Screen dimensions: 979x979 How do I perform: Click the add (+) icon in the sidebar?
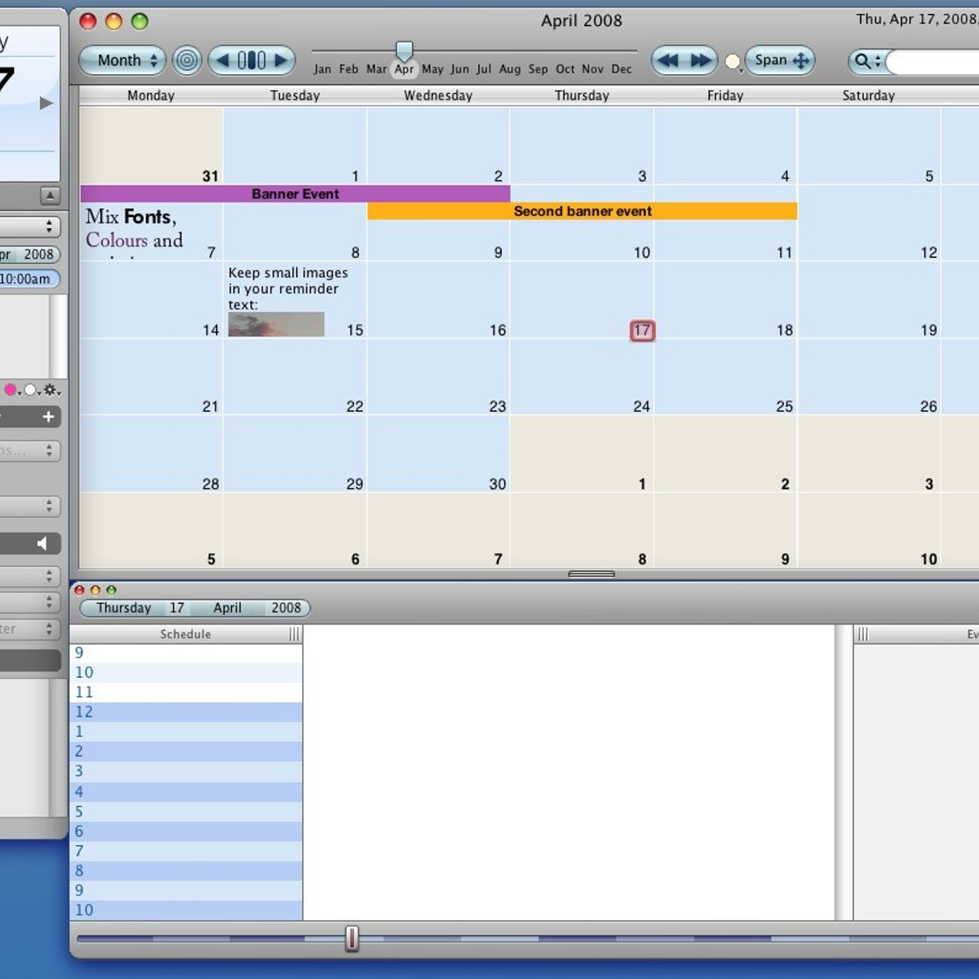pyautogui.click(x=47, y=417)
